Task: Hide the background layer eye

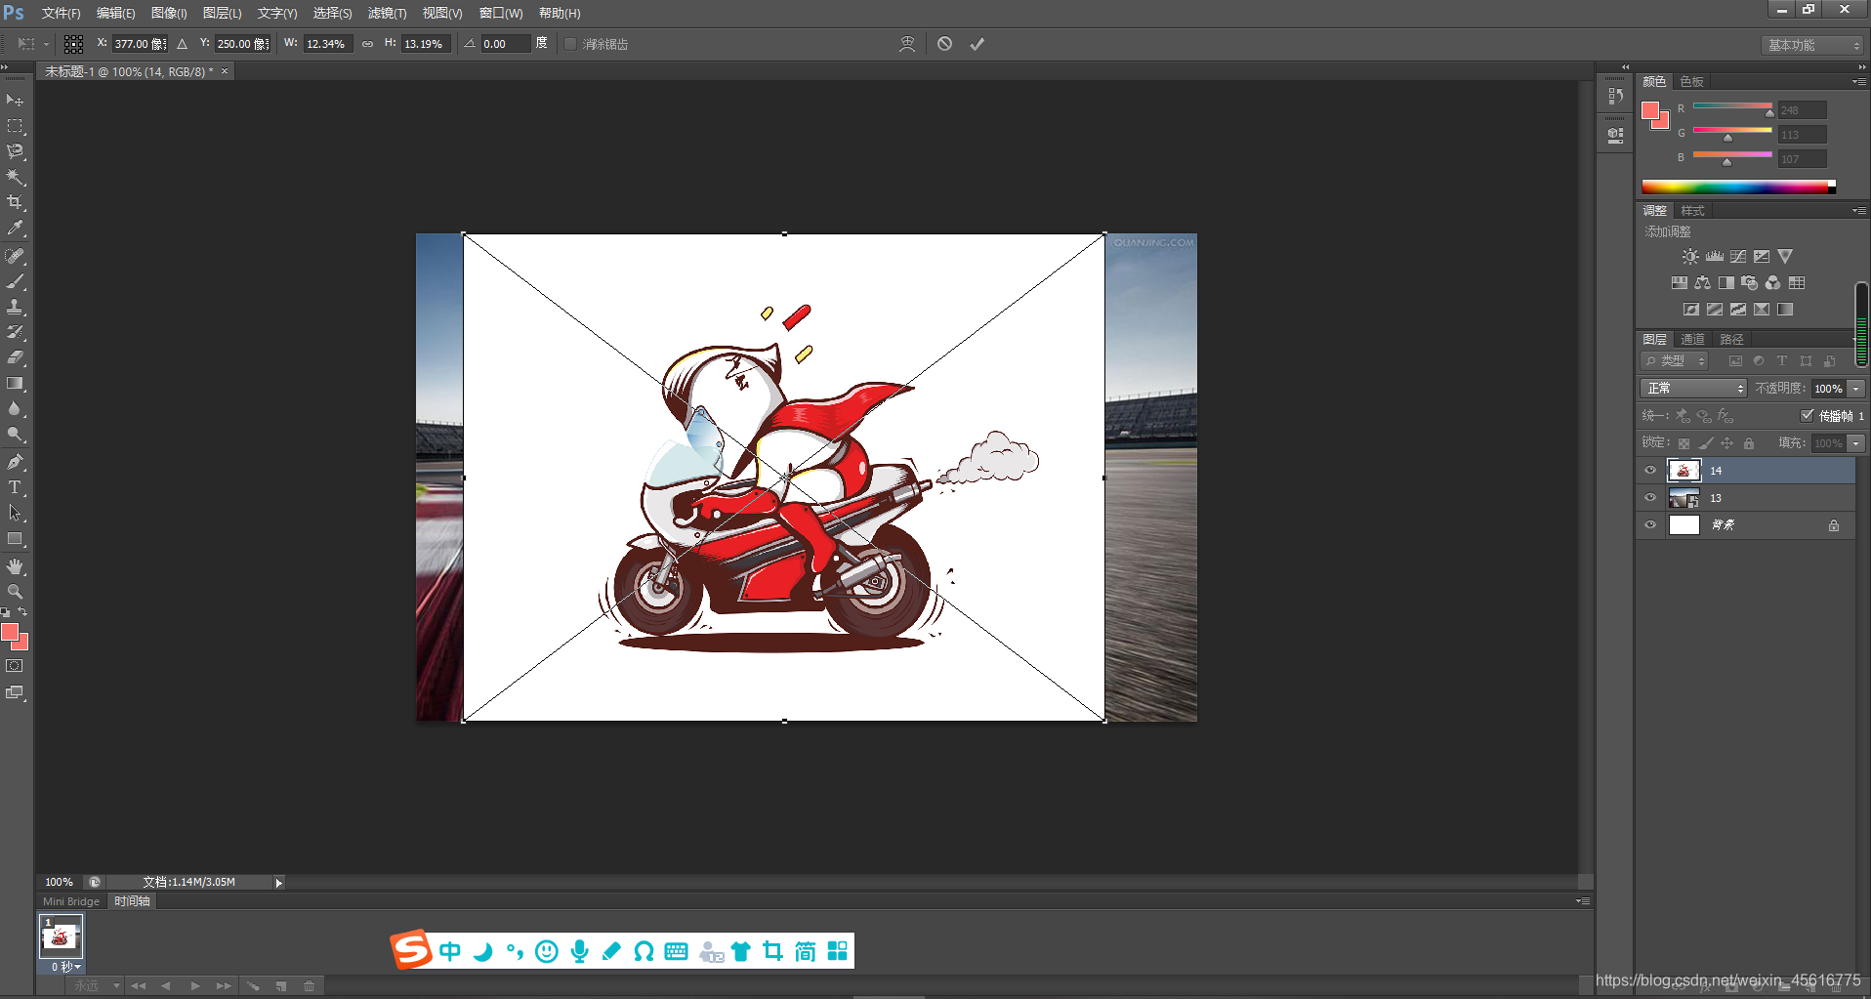Action: pos(1650,525)
